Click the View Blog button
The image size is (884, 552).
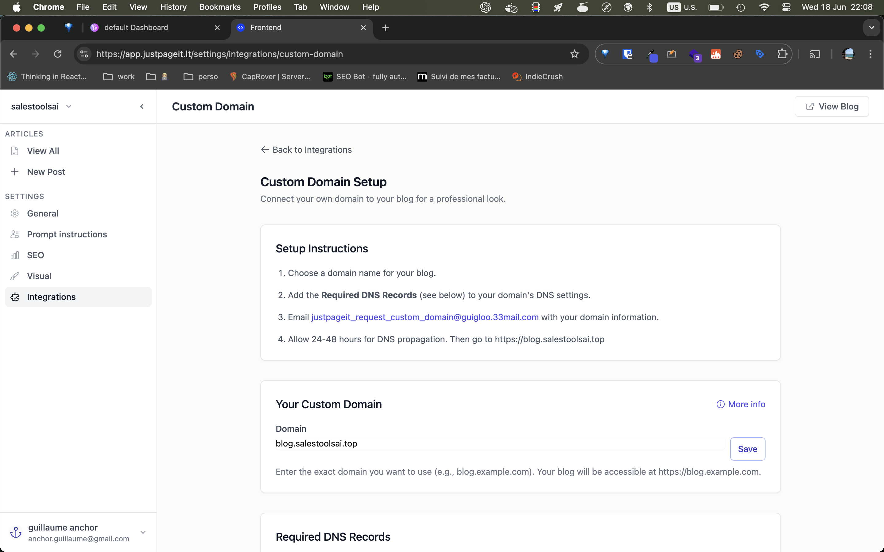[x=832, y=107]
